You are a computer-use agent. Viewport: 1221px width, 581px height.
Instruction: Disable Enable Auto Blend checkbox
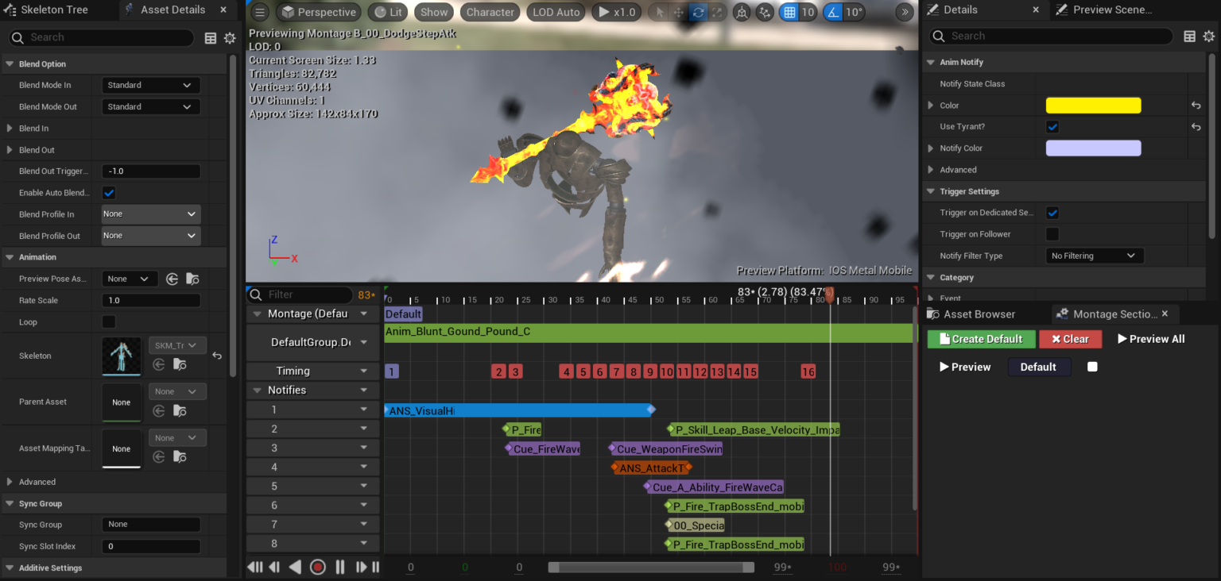click(x=108, y=192)
